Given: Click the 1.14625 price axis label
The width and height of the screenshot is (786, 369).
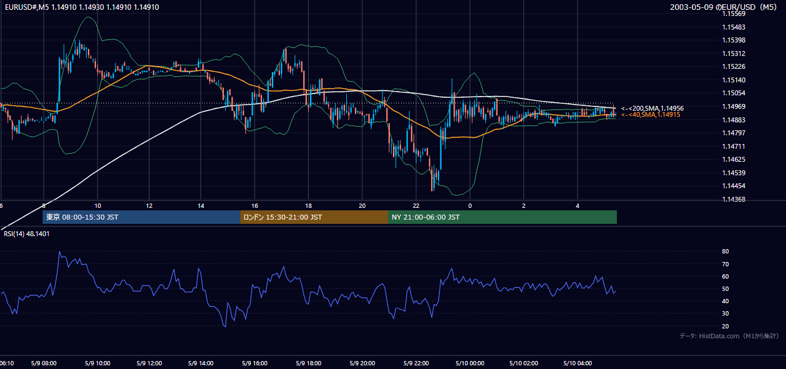Looking at the screenshot, I should pos(734,159).
